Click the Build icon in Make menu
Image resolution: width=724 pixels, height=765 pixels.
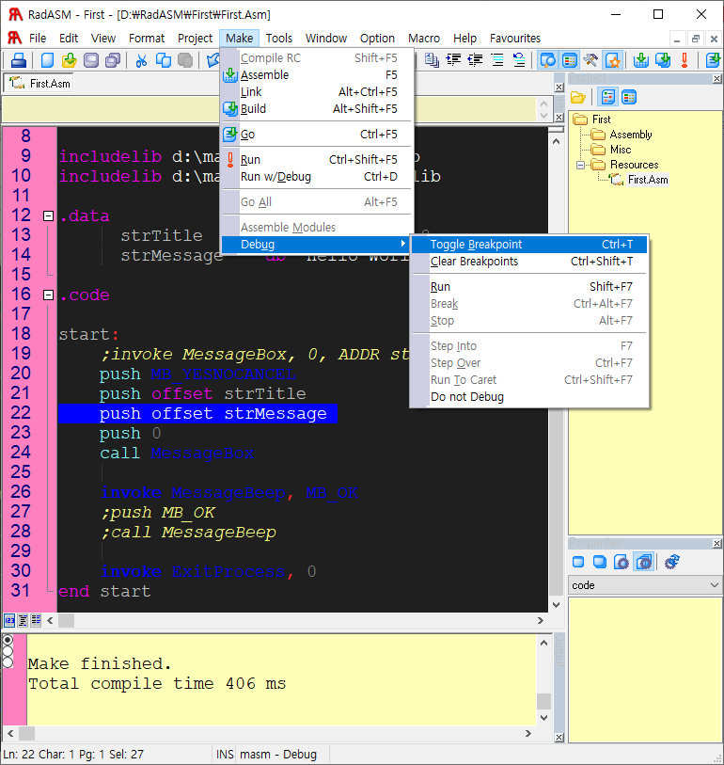230,109
